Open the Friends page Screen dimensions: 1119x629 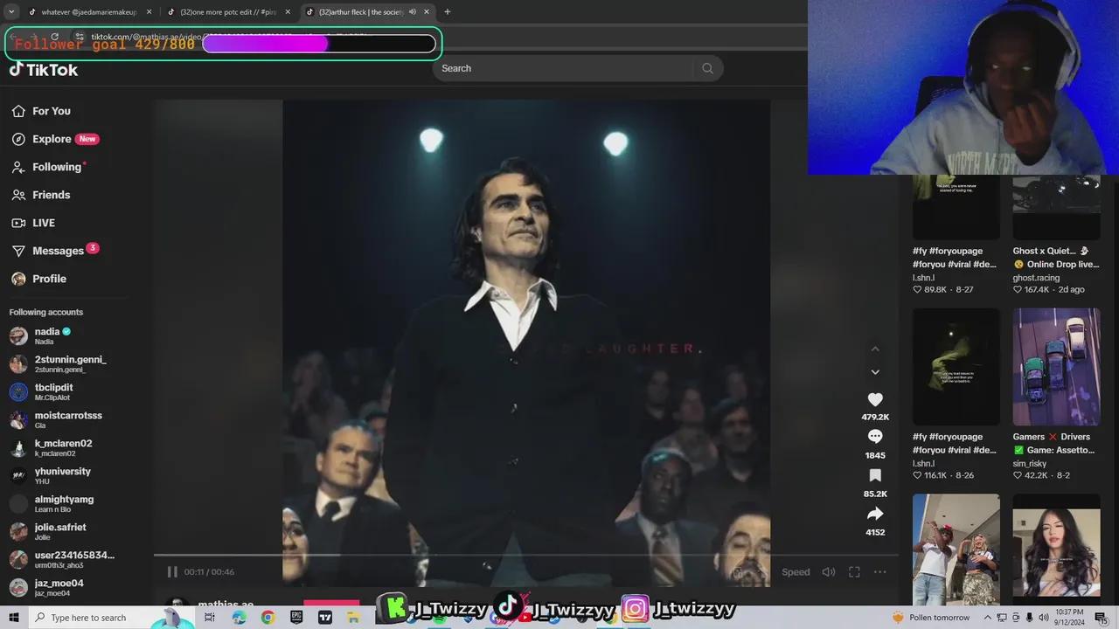pyautogui.click(x=41, y=195)
